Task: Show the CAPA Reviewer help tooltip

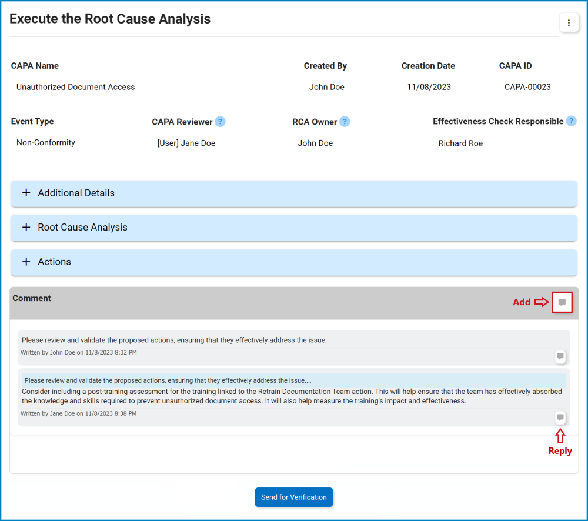Action: (x=220, y=121)
